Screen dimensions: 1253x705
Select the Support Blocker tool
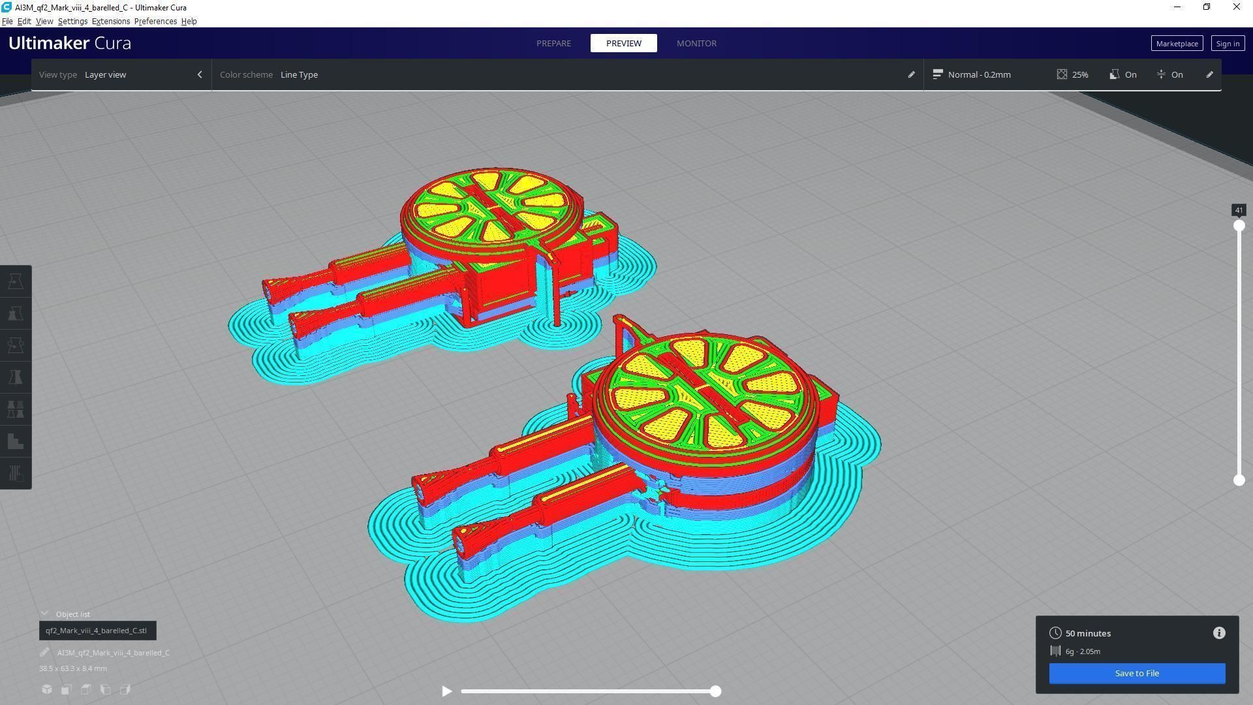tap(16, 441)
